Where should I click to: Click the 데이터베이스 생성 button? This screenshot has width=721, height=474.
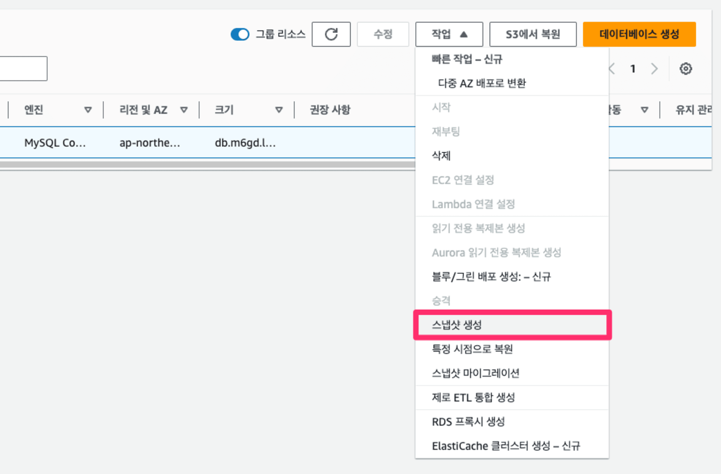[x=639, y=34]
